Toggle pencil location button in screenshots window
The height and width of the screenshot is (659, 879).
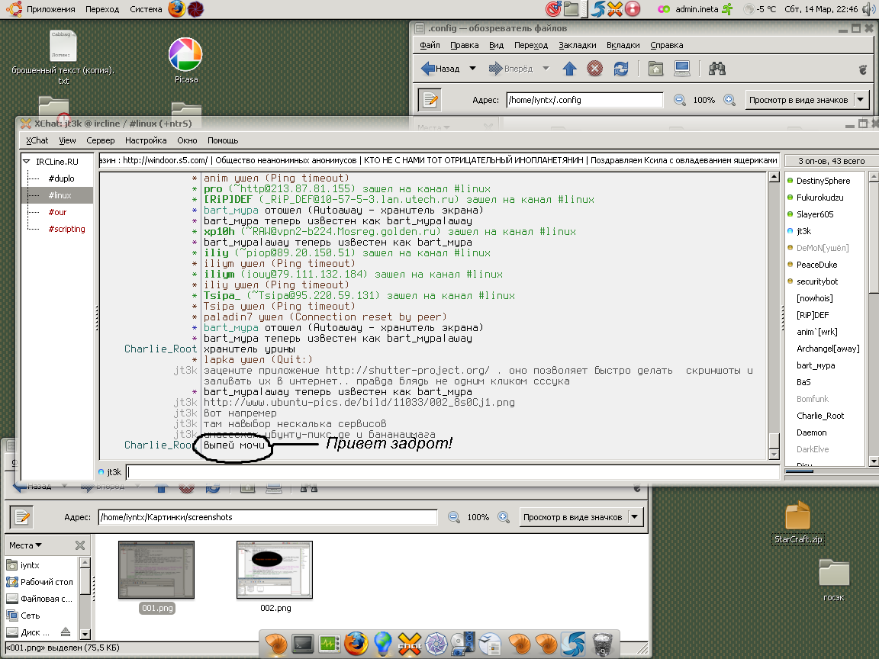21,517
